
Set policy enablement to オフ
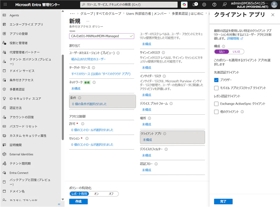[111, 194]
